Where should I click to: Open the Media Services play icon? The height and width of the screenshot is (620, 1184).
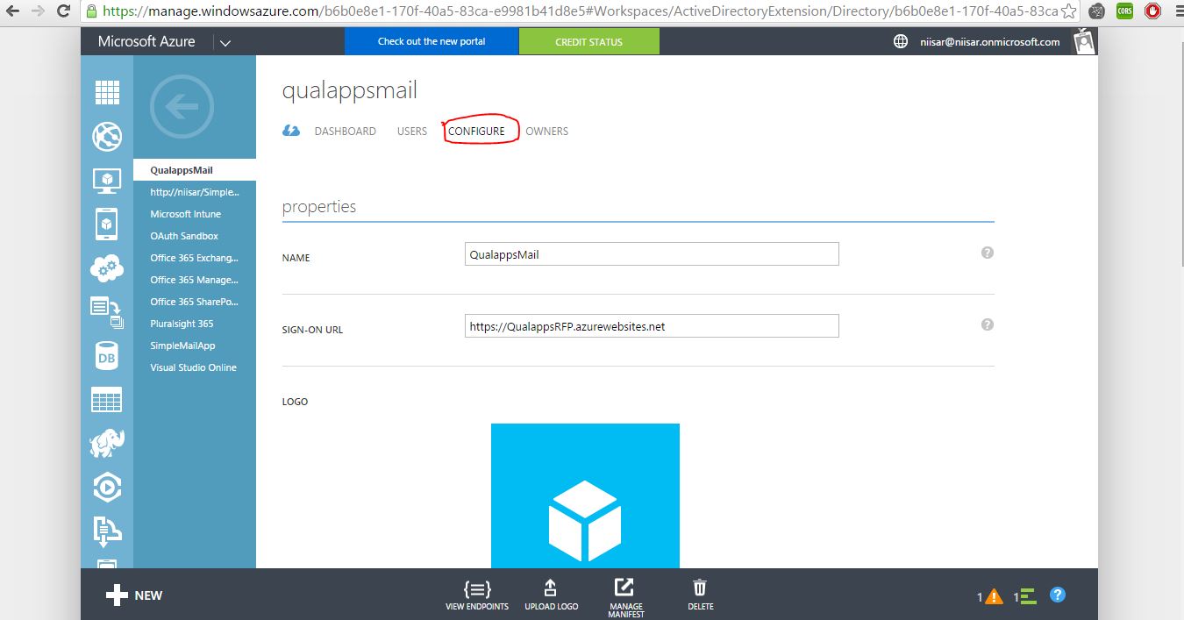(107, 488)
